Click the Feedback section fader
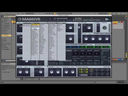 (46, 73)
